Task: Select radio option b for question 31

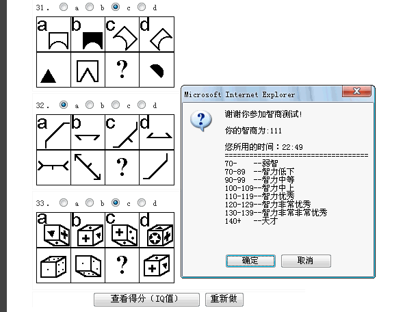Action: coord(90,7)
